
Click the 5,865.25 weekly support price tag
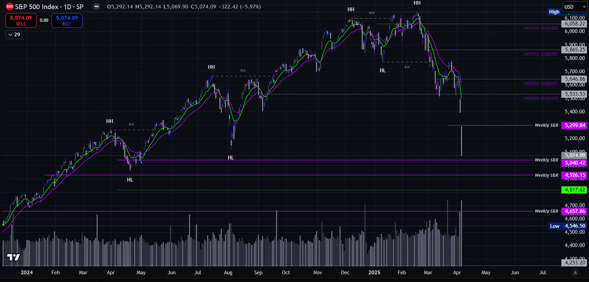[574, 50]
